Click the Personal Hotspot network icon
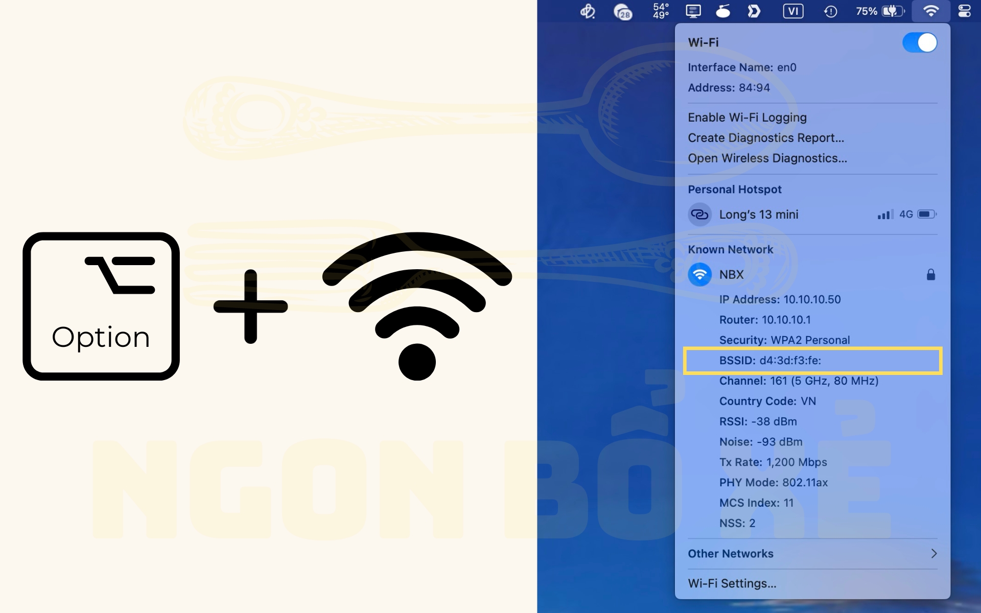981x613 pixels. point(699,214)
